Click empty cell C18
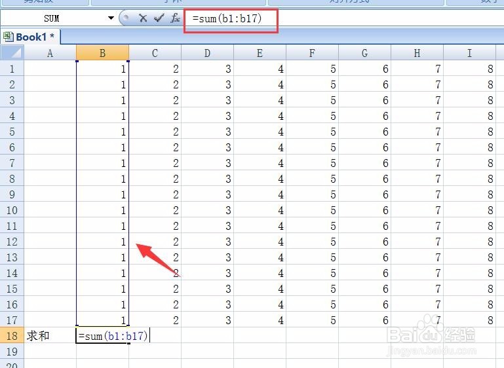The image size is (504, 368). [155, 336]
